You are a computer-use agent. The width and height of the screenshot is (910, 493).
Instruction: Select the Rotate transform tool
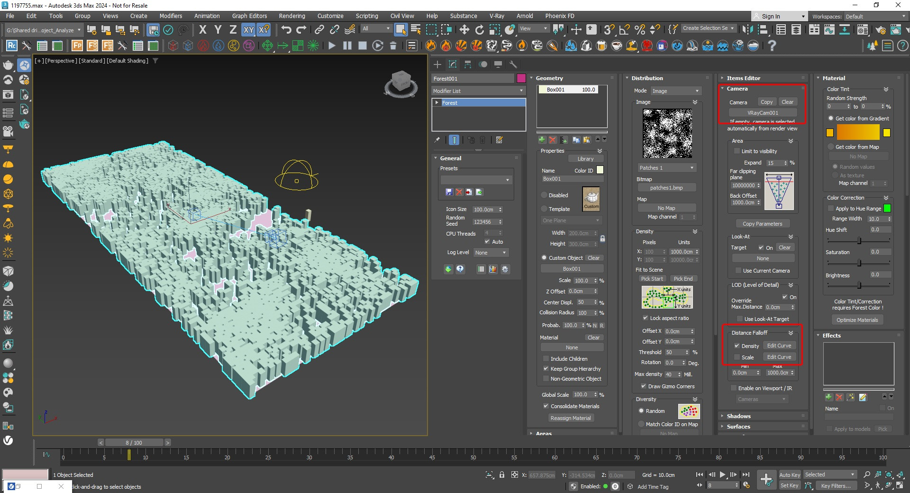click(x=479, y=29)
